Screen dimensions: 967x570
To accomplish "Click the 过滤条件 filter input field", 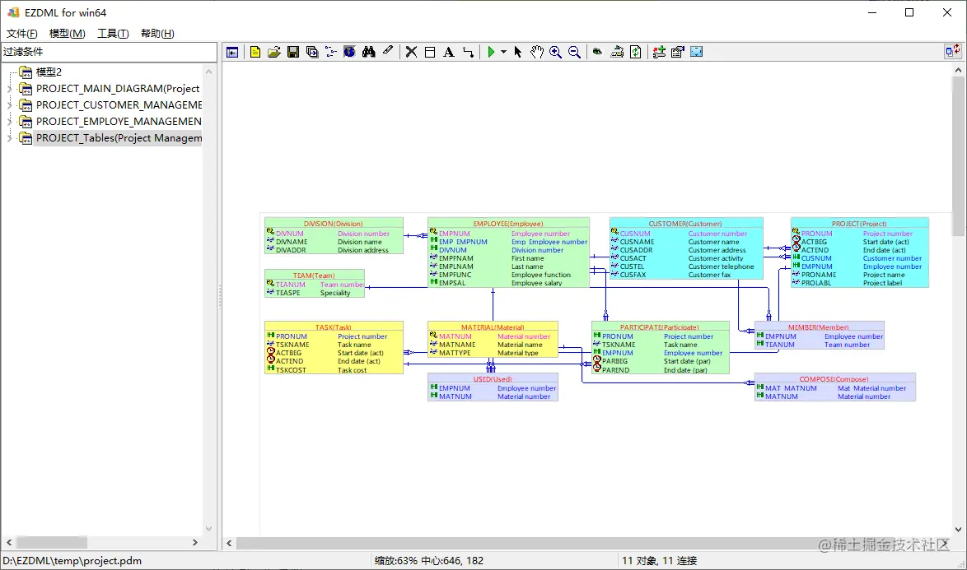I will (x=110, y=53).
